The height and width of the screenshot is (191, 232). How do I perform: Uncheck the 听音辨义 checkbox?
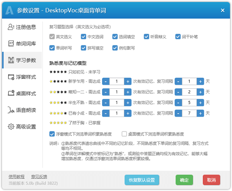[x=147, y=37]
